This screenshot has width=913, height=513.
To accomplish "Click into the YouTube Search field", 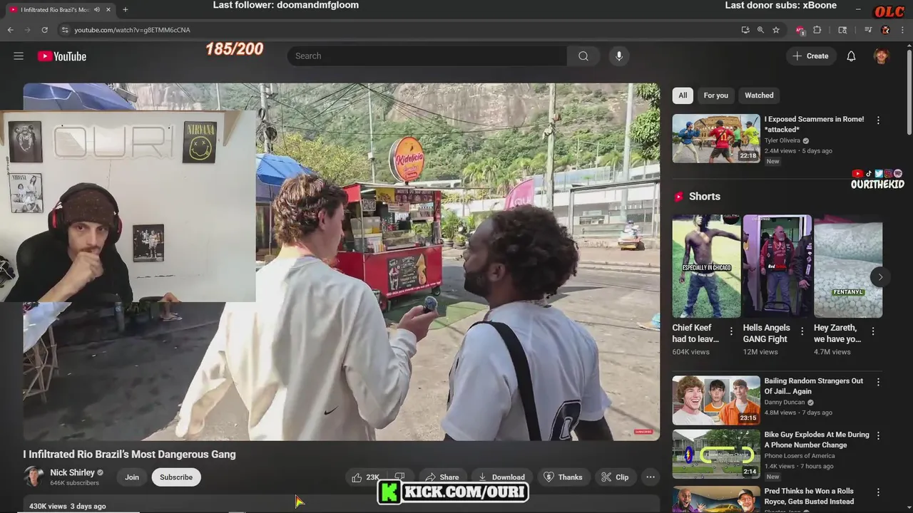I will pyautogui.click(x=427, y=56).
